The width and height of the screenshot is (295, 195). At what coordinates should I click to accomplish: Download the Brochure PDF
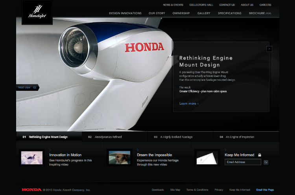point(260,13)
